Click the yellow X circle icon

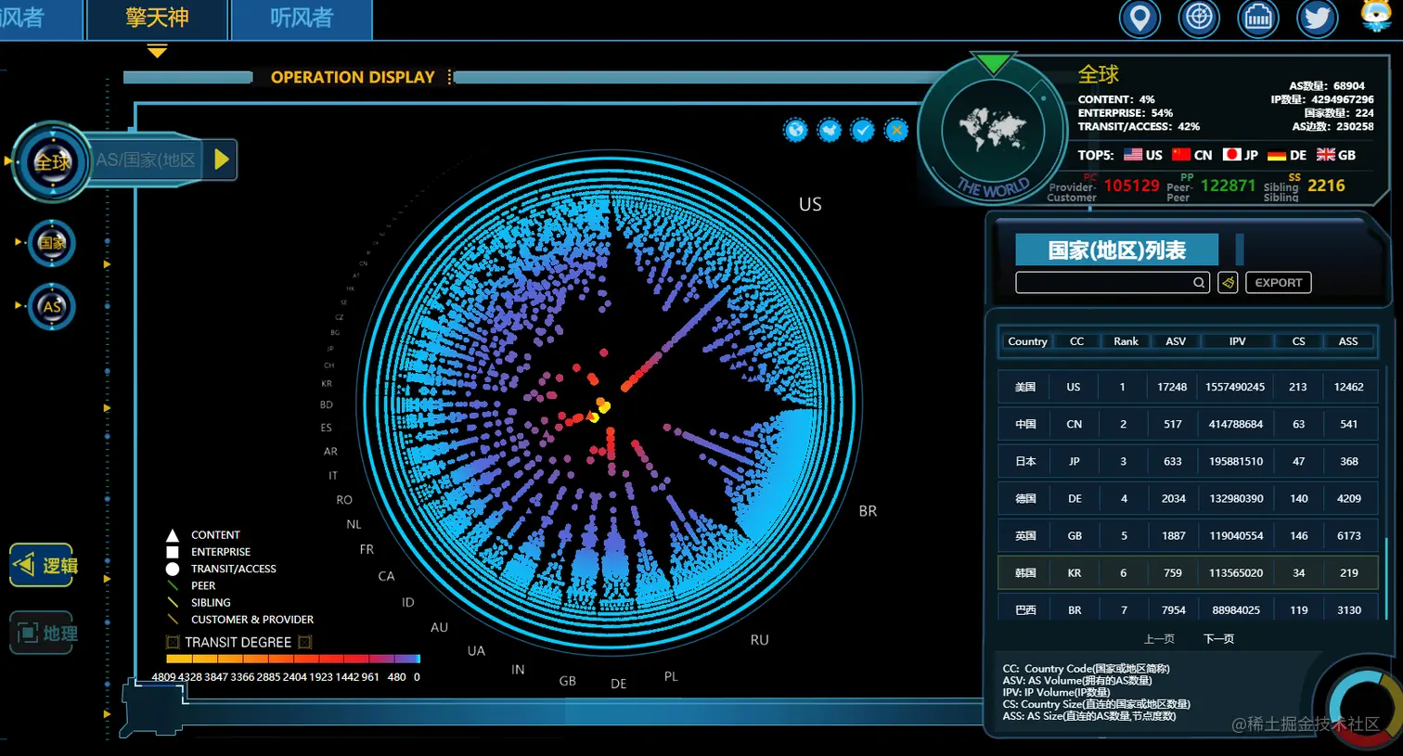tap(896, 131)
